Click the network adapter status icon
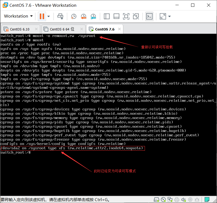 tap(170, 199)
